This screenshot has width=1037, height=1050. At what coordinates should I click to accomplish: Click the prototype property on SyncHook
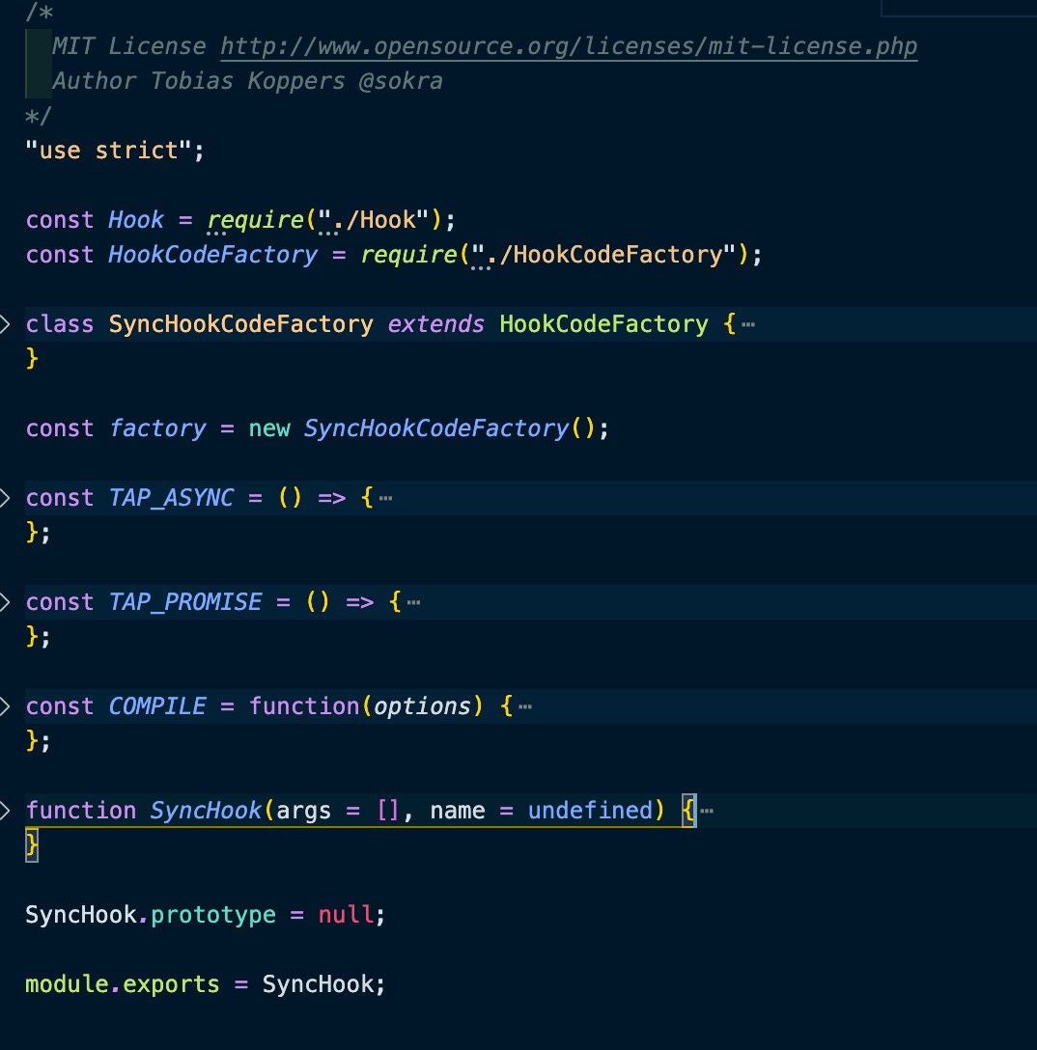[x=213, y=915]
